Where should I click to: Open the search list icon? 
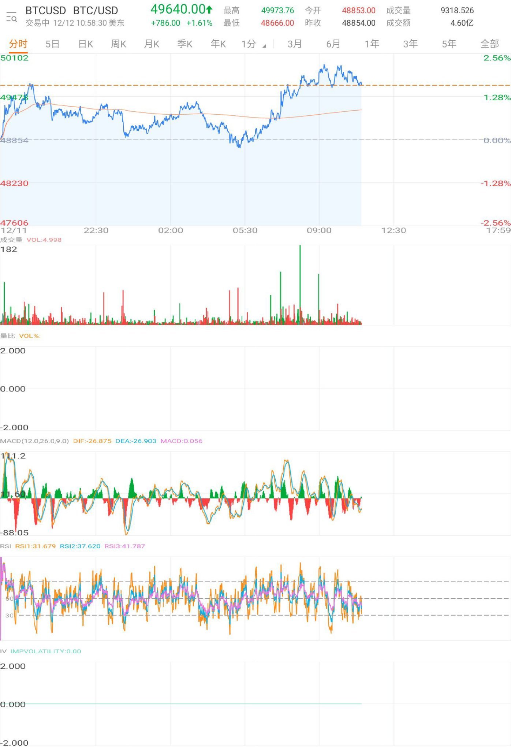(x=11, y=17)
